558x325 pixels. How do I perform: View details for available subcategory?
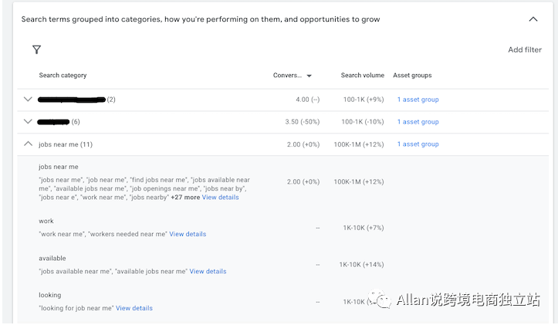click(208, 272)
